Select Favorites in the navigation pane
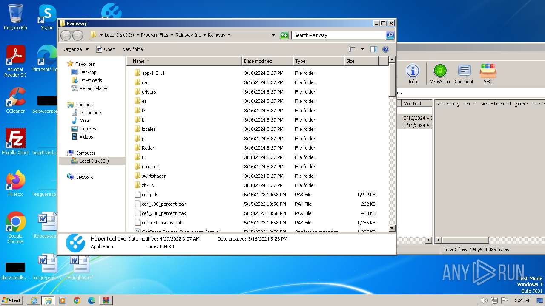Screen dimensions: 545x306 85,64
